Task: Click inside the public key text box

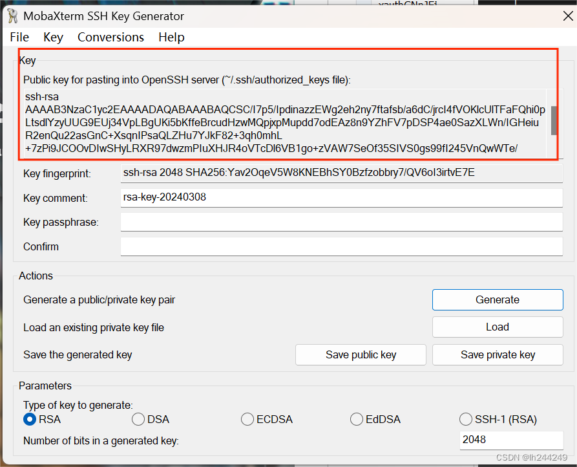Action: pos(285,124)
